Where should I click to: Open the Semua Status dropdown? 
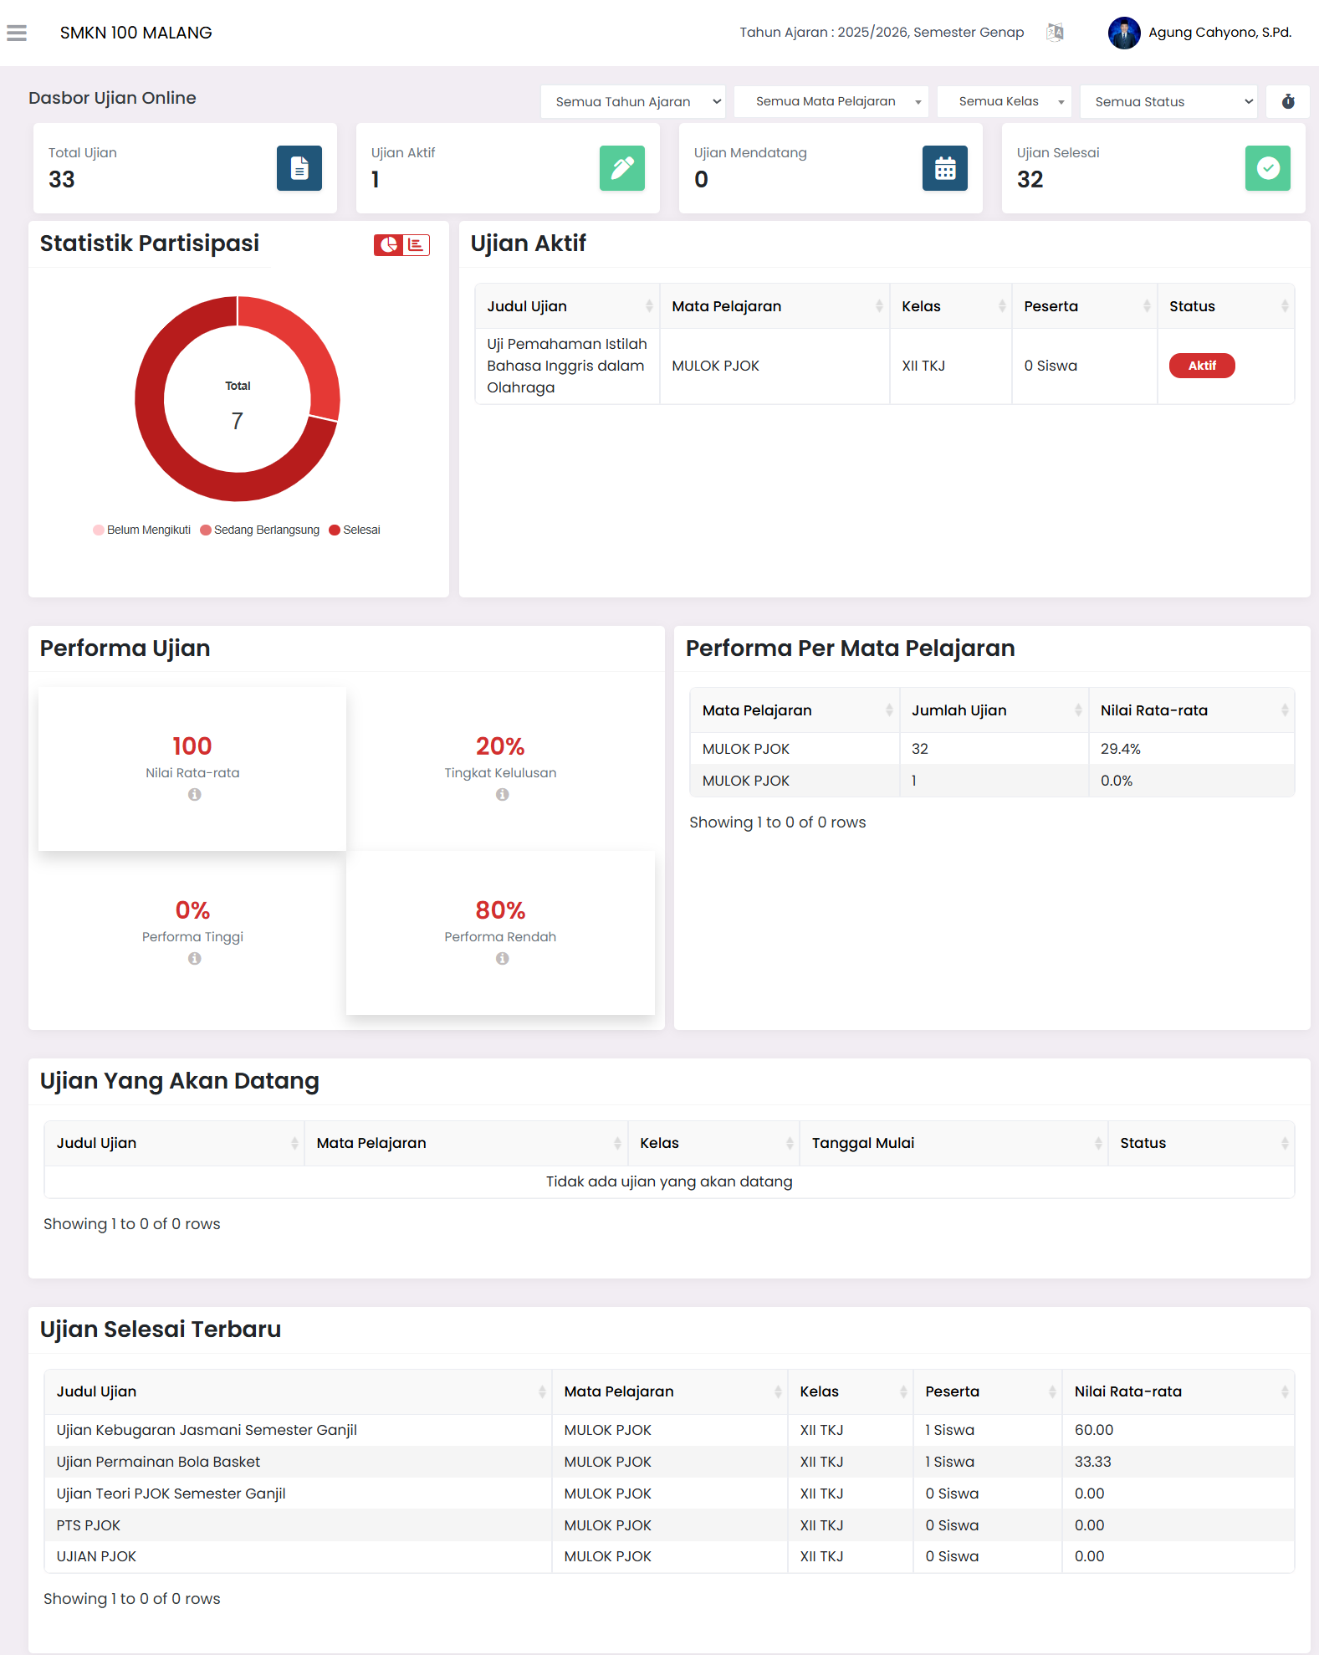[x=1168, y=101]
